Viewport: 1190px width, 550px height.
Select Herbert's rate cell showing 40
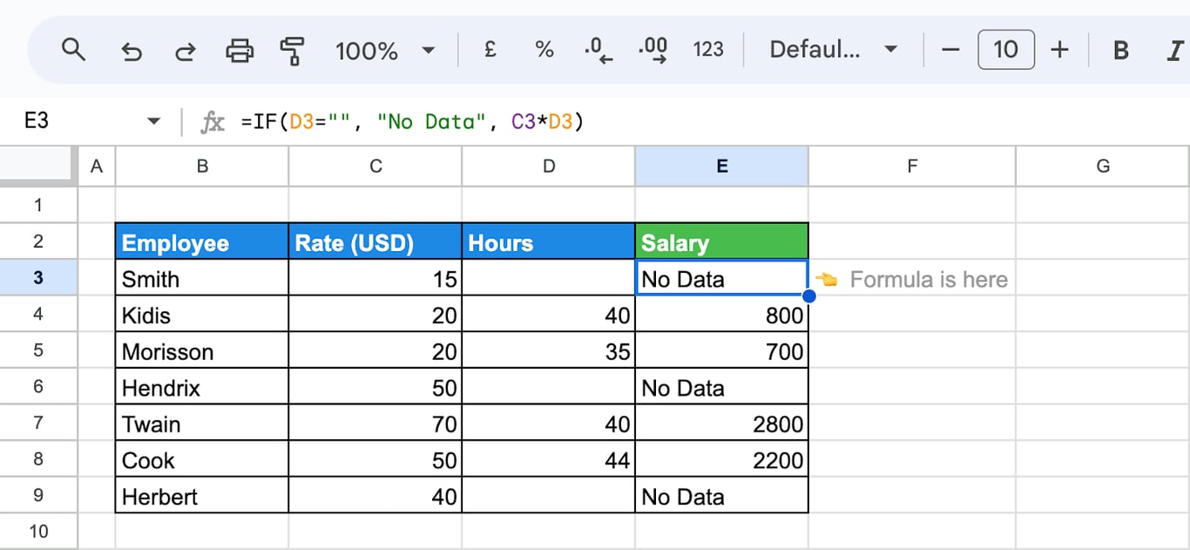click(x=375, y=495)
